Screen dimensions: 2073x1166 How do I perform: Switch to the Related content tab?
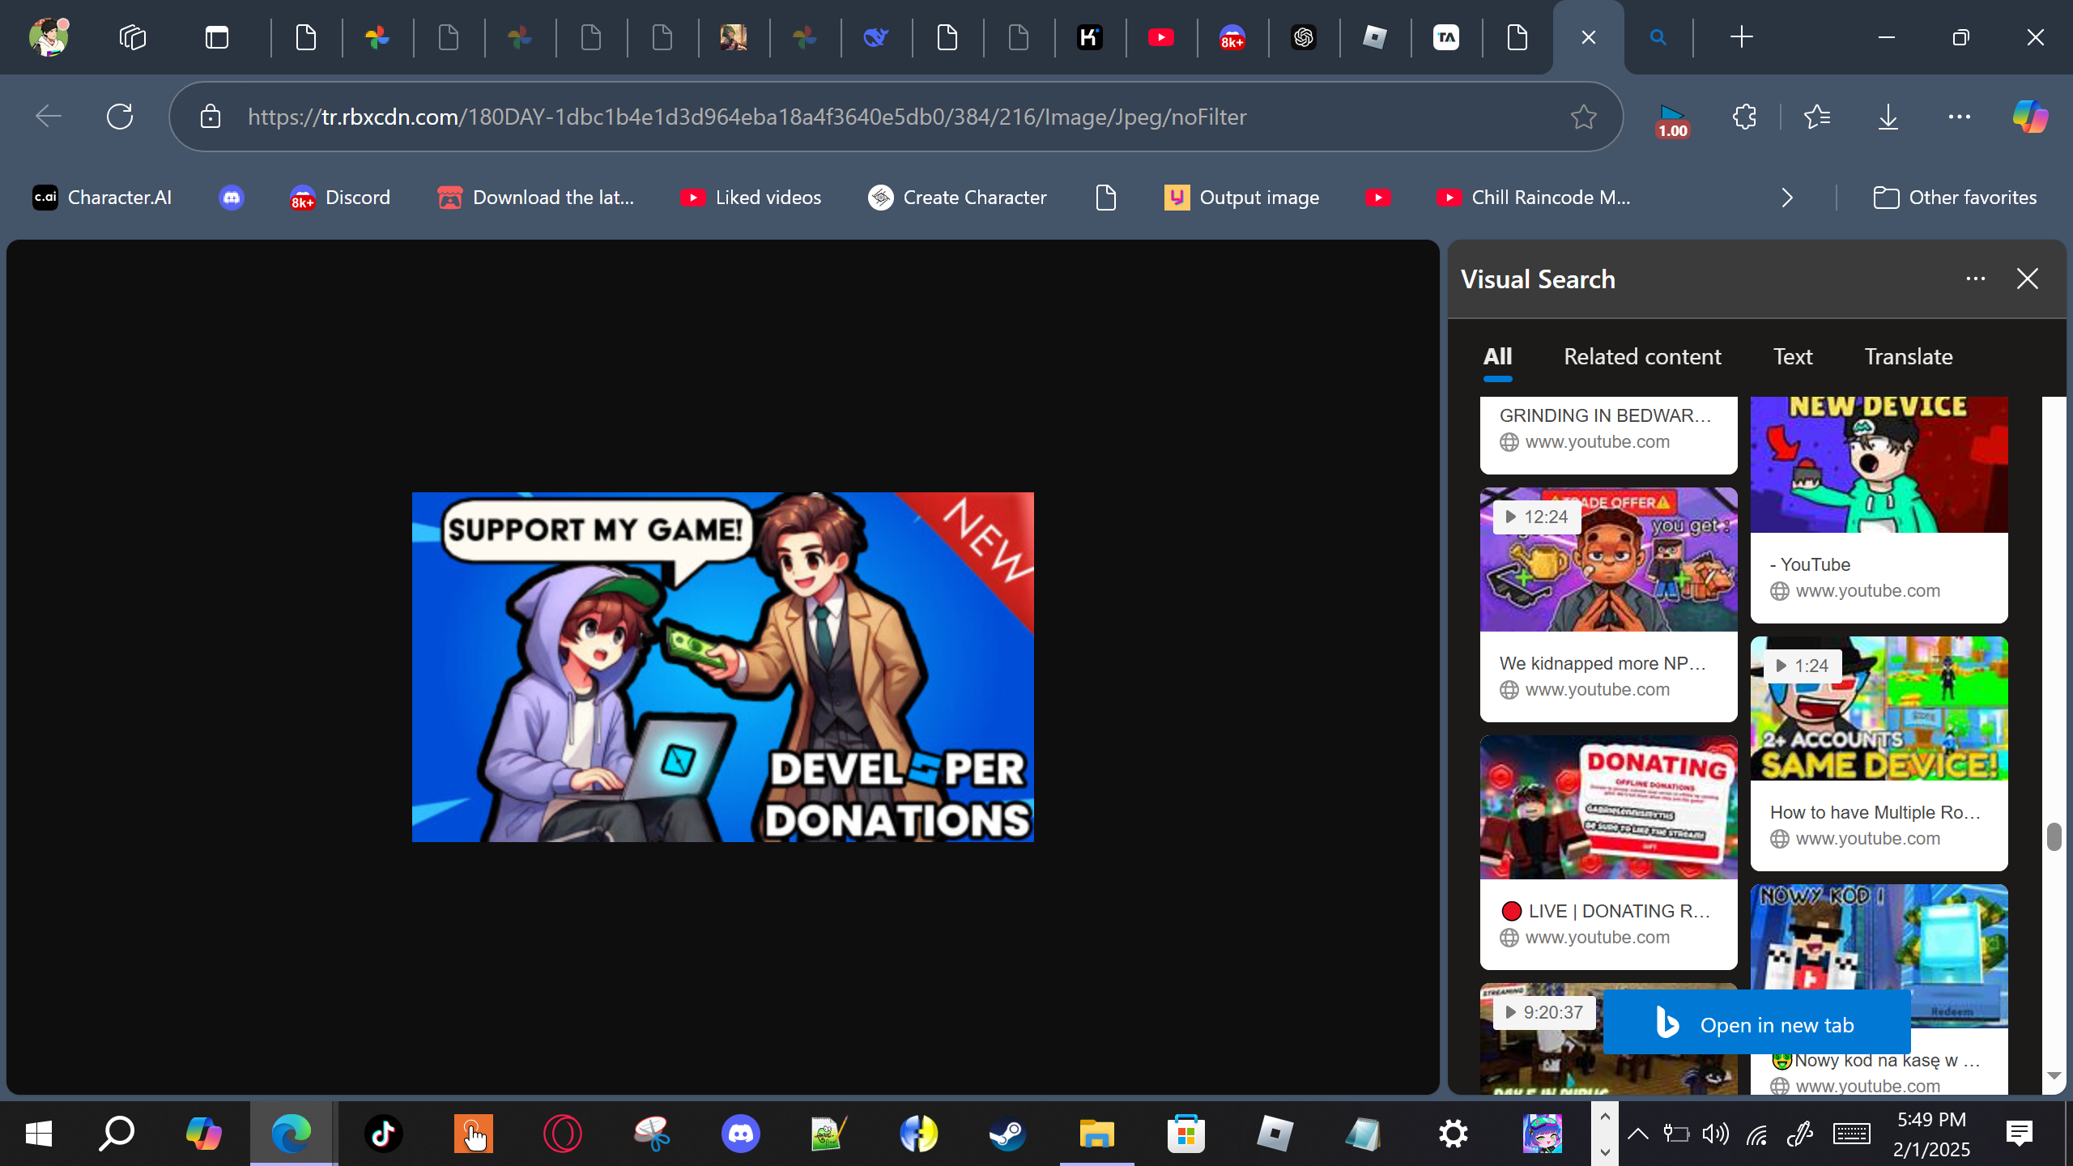[1642, 357]
